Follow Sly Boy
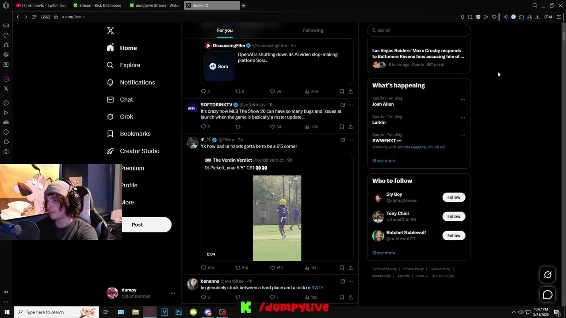This screenshot has width=566, height=318. coord(454,197)
